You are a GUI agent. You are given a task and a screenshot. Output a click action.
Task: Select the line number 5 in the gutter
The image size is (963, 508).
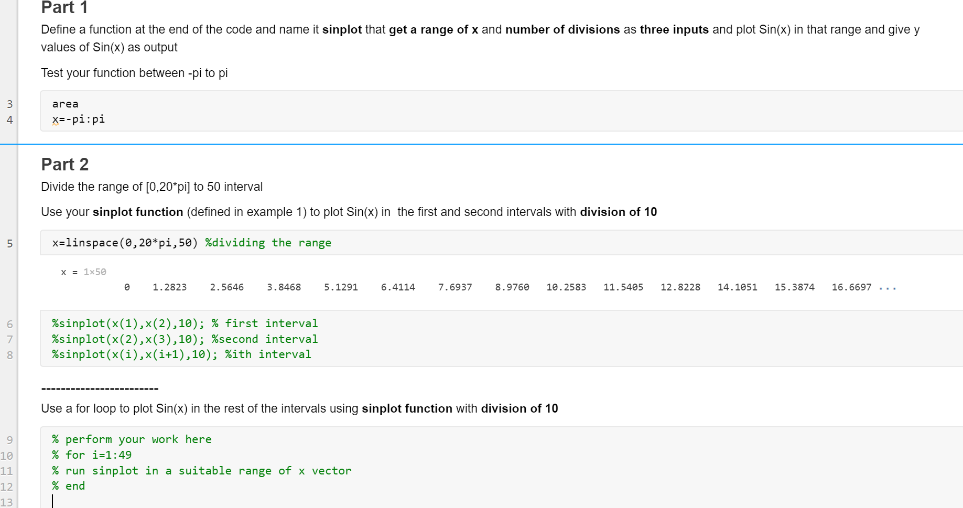pyautogui.click(x=9, y=243)
